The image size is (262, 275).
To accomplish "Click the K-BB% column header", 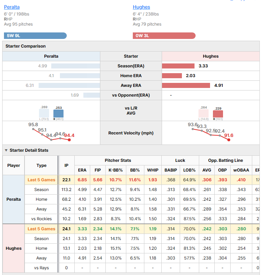I will 116,170.
